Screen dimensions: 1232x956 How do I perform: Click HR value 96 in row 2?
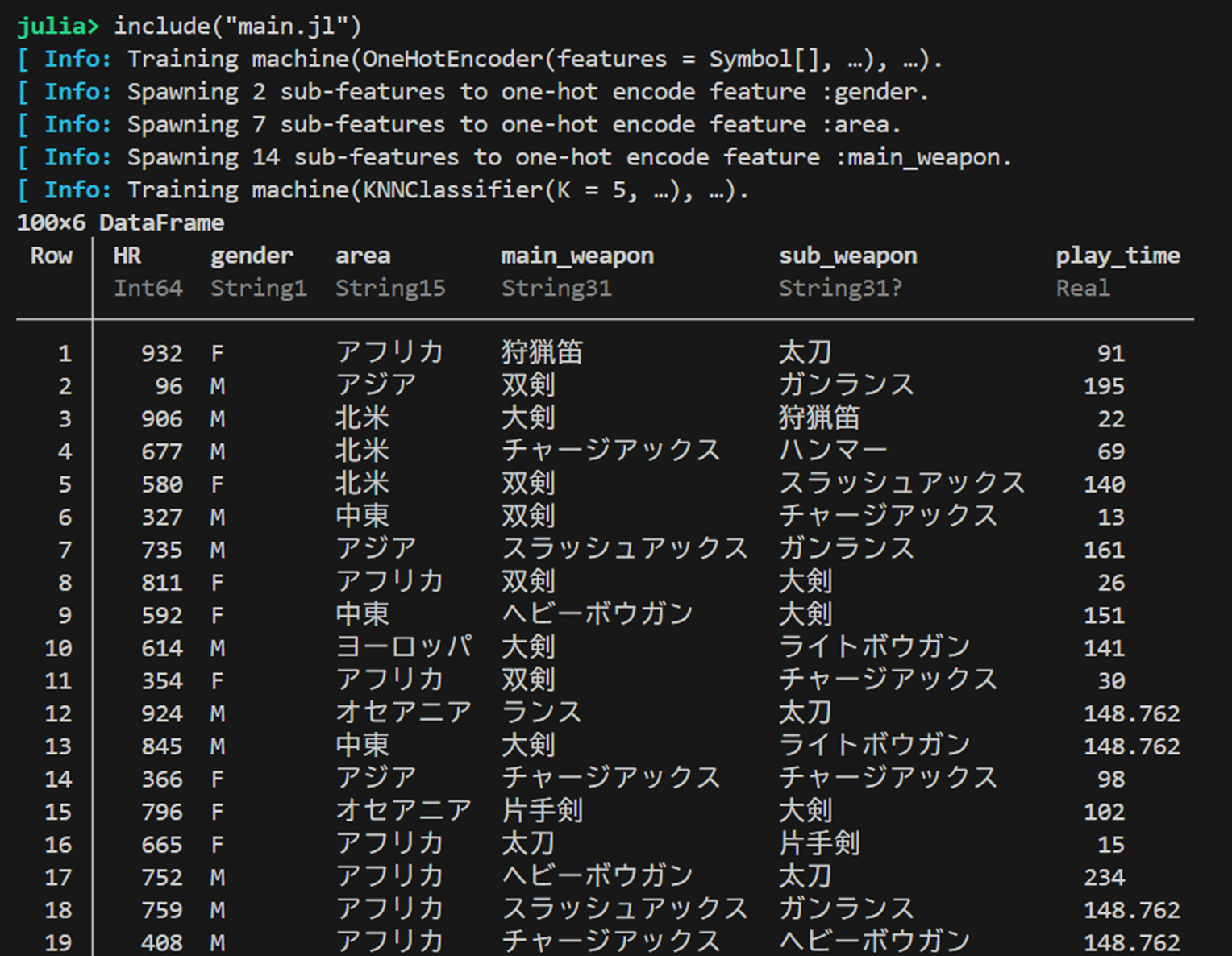pos(169,387)
